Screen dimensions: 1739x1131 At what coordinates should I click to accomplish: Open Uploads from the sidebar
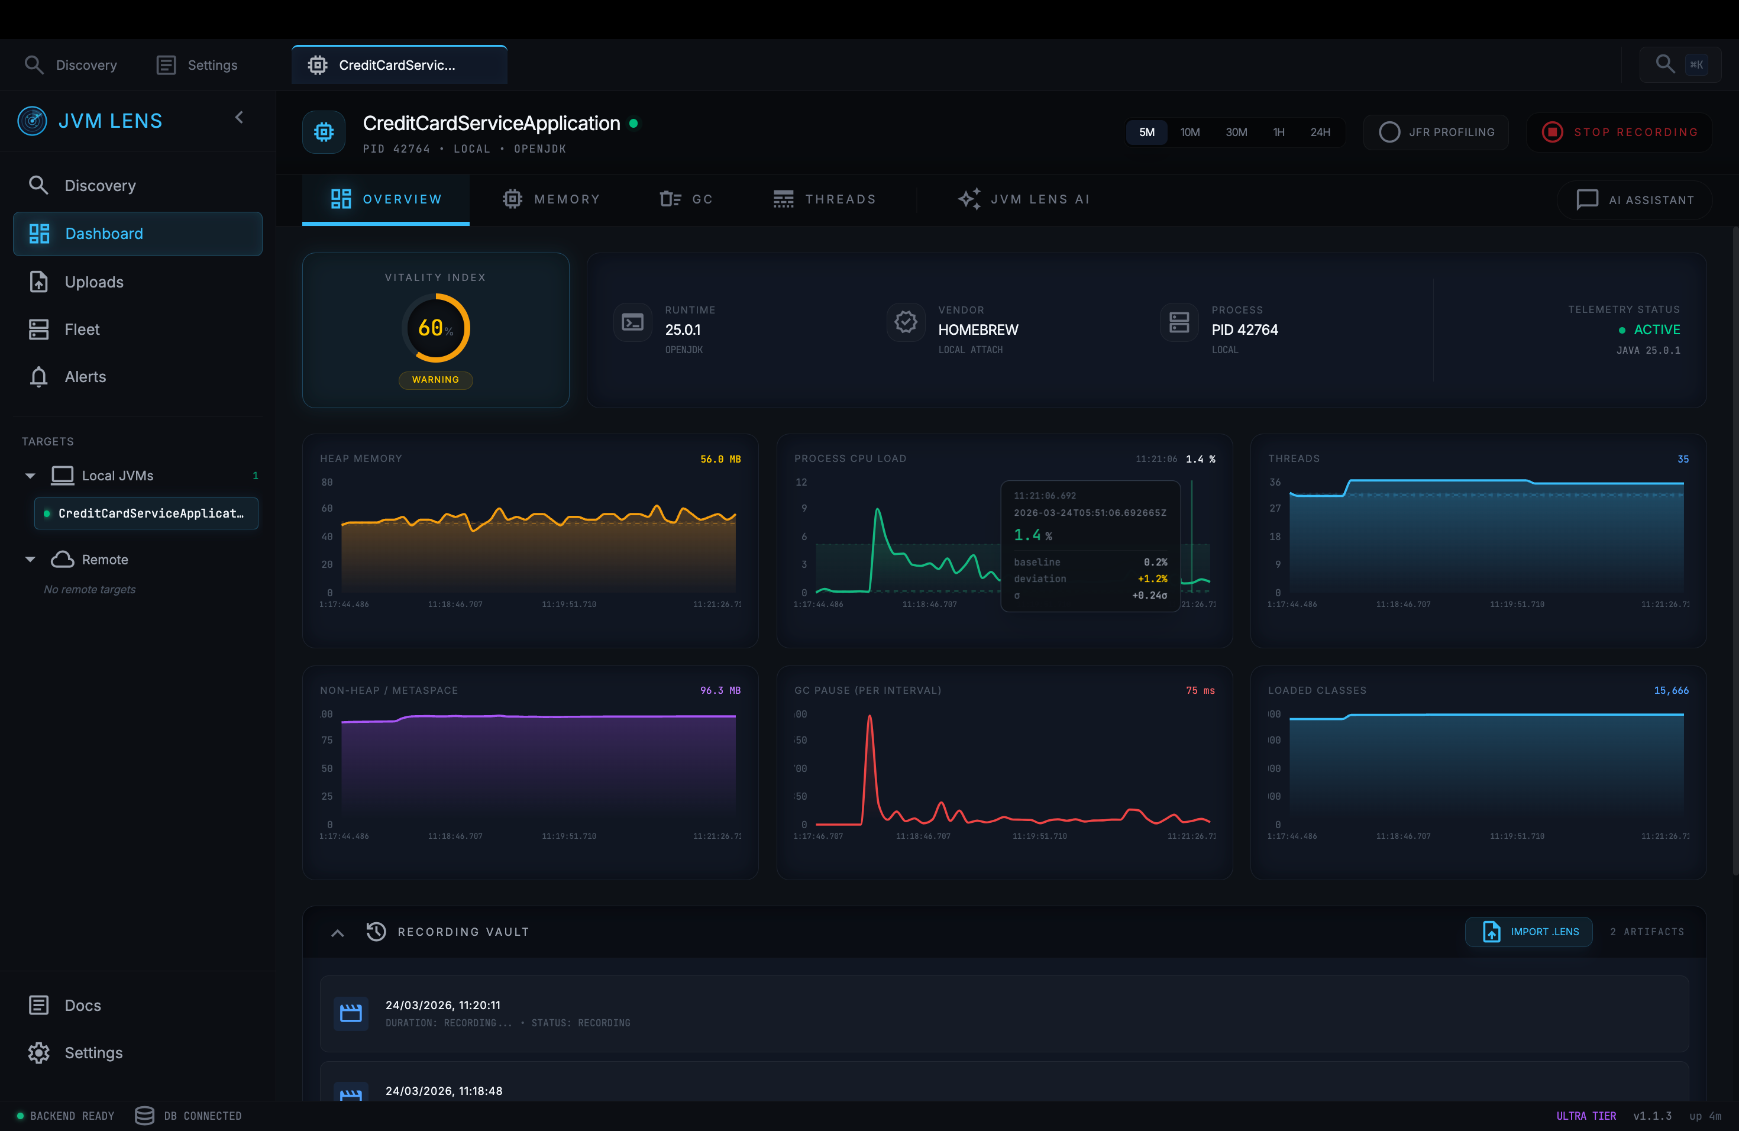[93, 282]
